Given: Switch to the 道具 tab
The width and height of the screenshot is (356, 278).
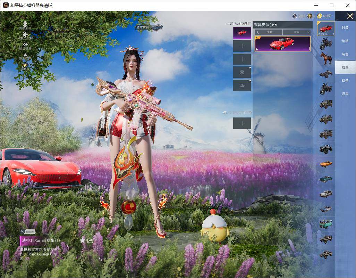Looking at the screenshot, I should (x=345, y=93).
